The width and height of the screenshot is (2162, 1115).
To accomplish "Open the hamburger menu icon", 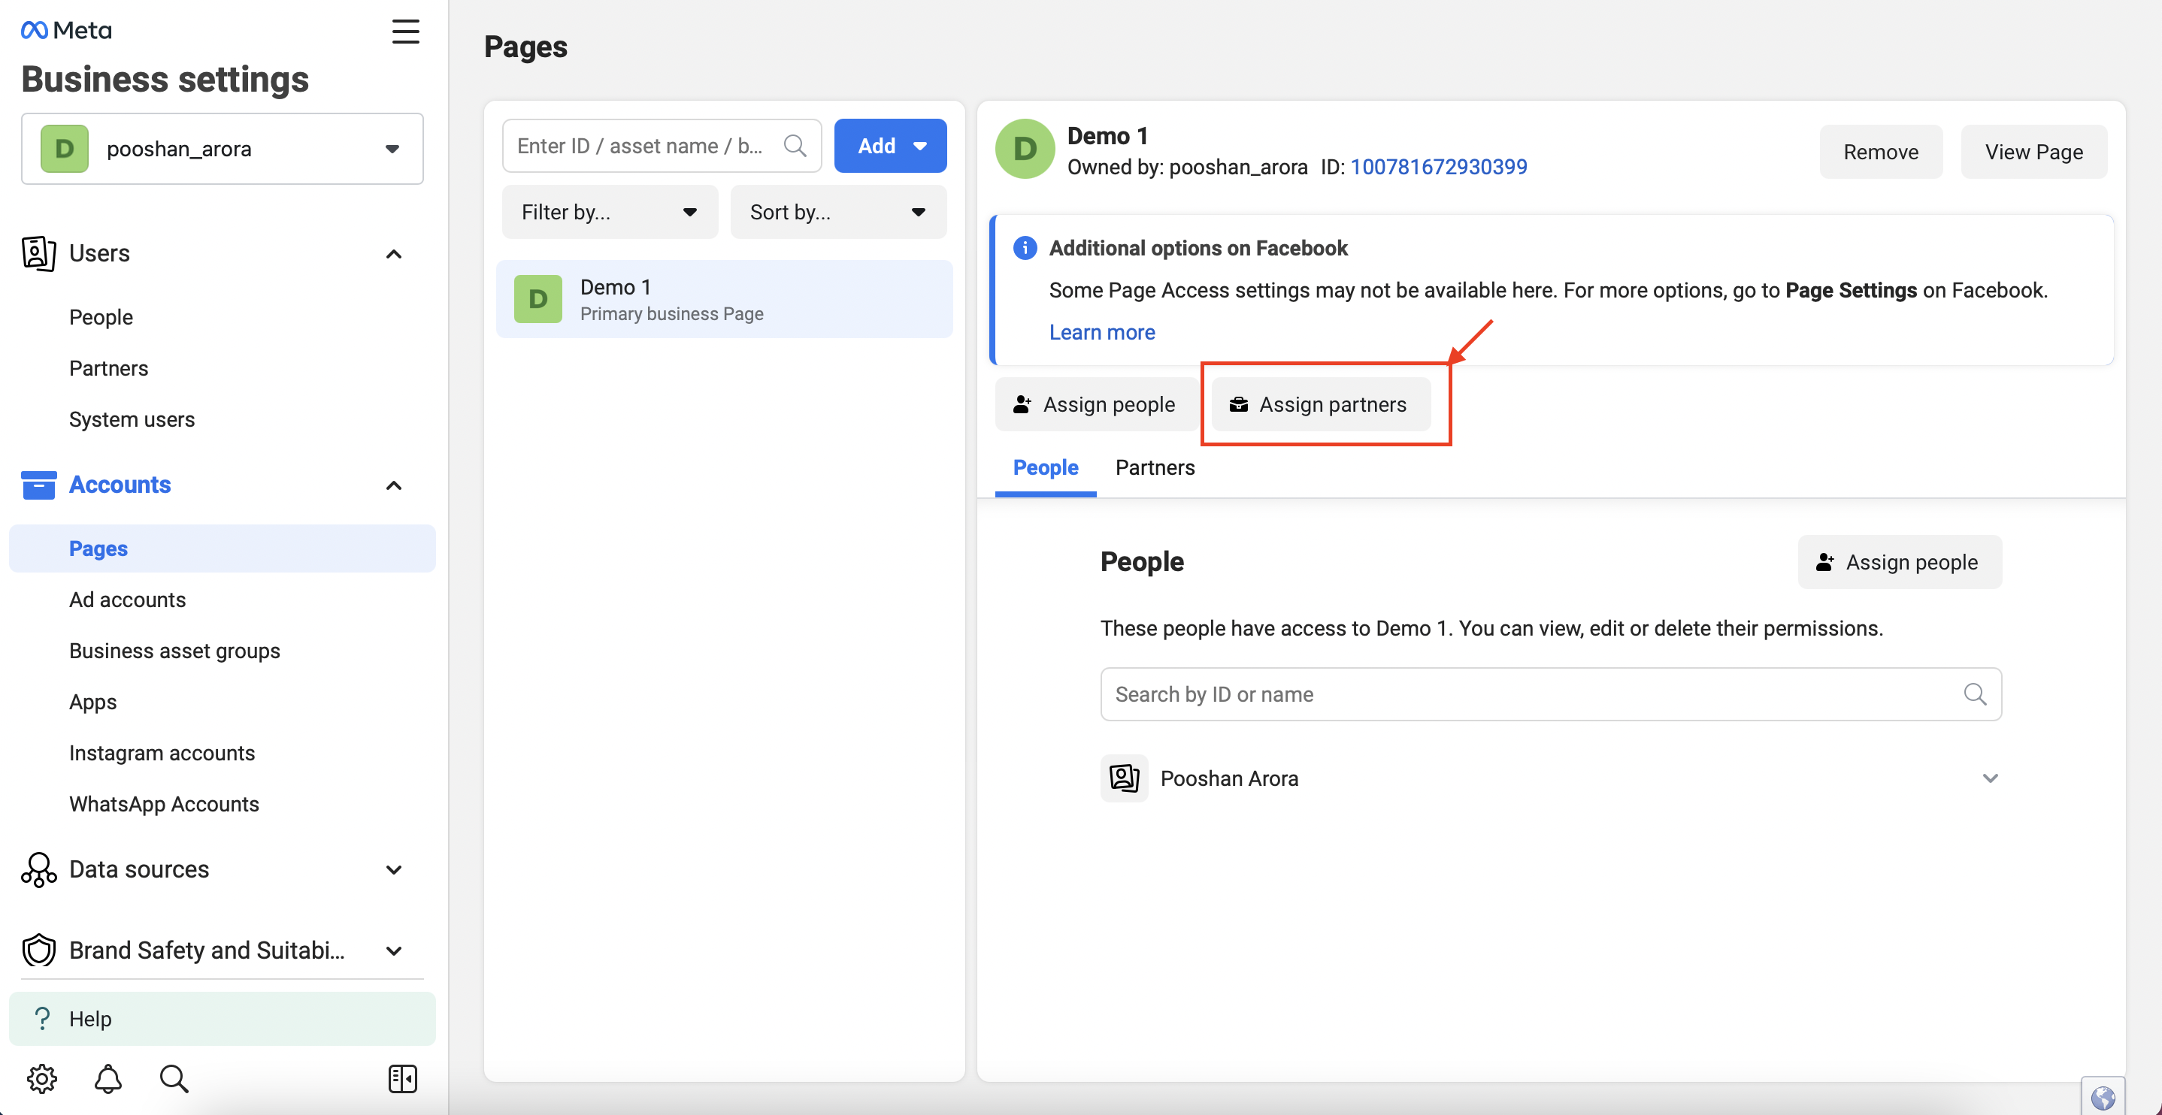I will pyautogui.click(x=405, y=32).
